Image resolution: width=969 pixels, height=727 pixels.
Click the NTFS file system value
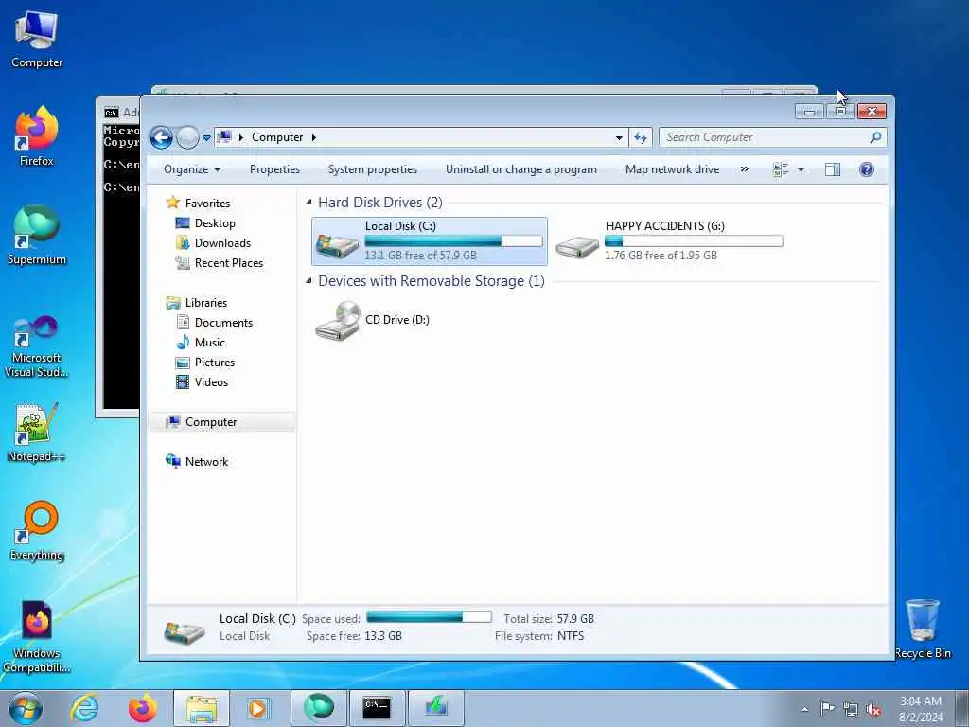pyautogui.click(x=571, y=636)
